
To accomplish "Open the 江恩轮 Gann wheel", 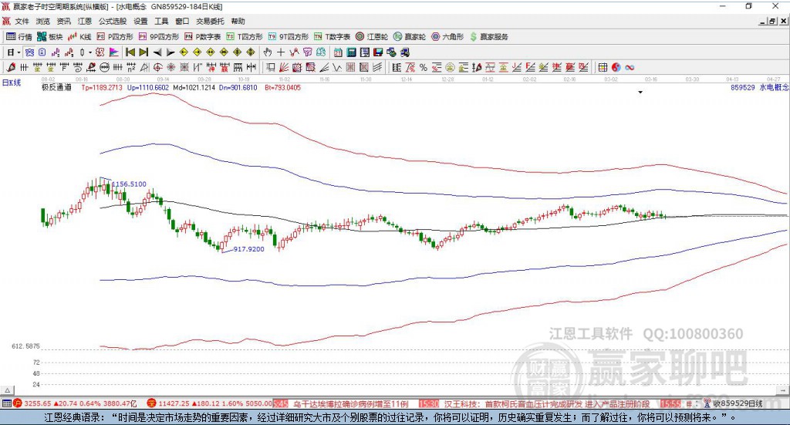I will click(x=372, y=37).
